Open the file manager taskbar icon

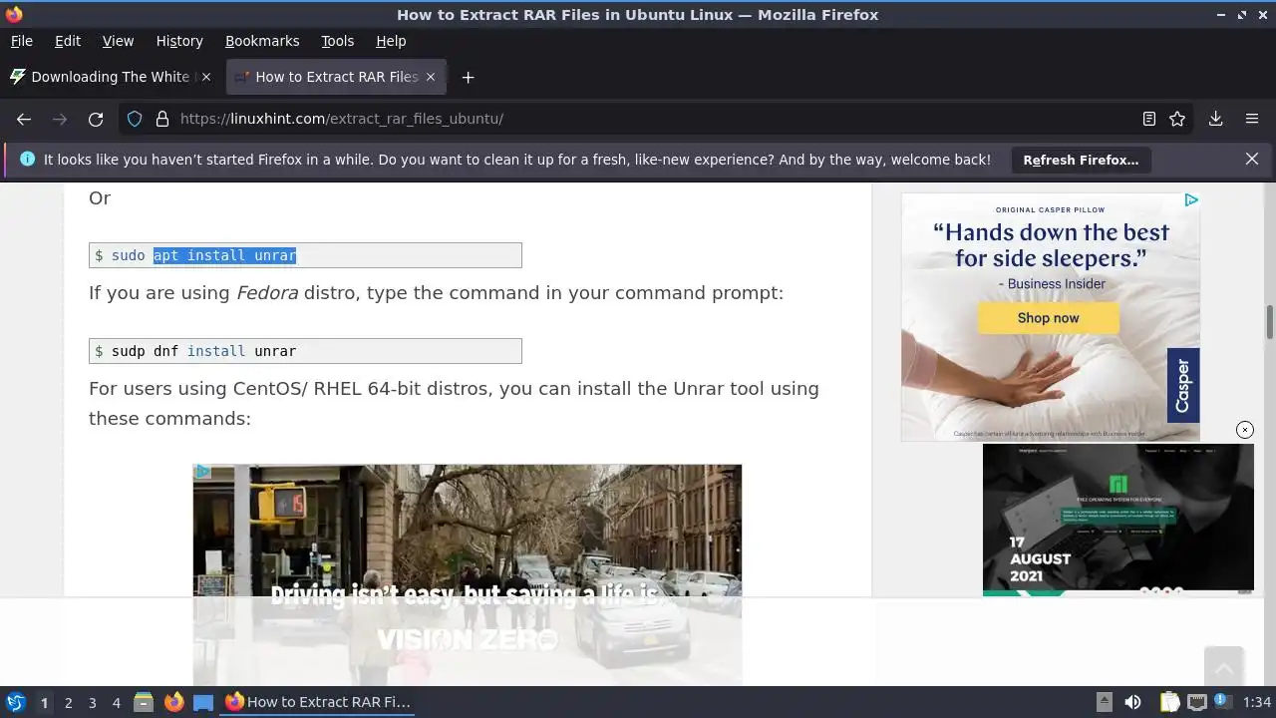144,702
